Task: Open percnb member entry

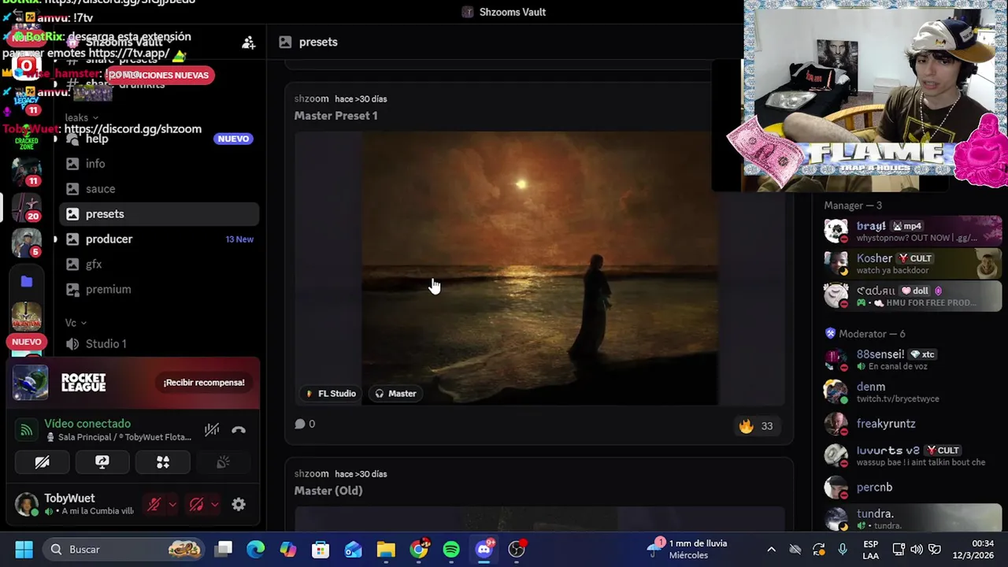Action: point(912,487)
